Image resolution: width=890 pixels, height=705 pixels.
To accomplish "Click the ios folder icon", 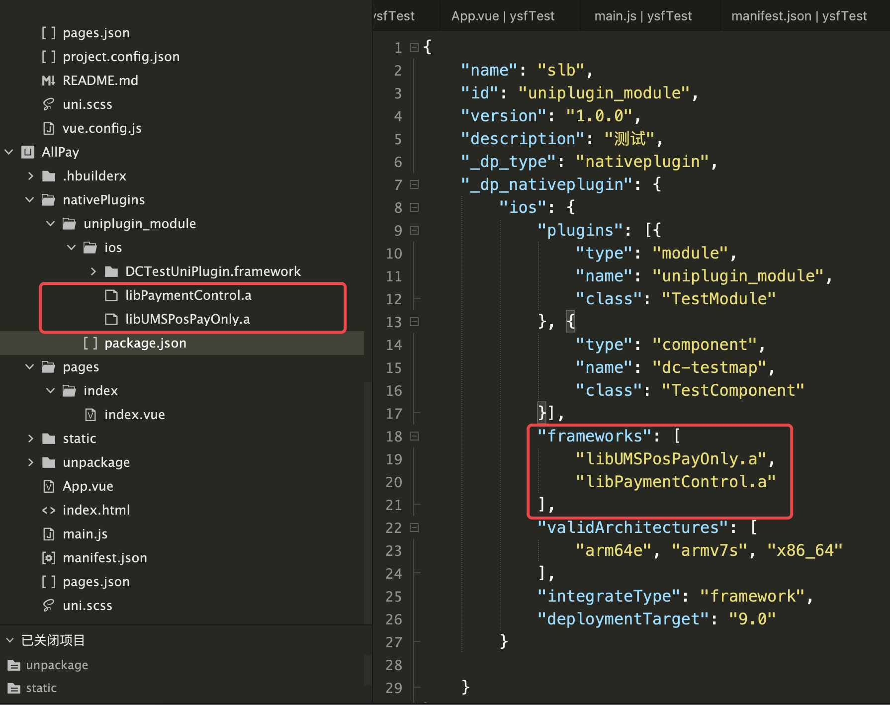I will point(90,248).
